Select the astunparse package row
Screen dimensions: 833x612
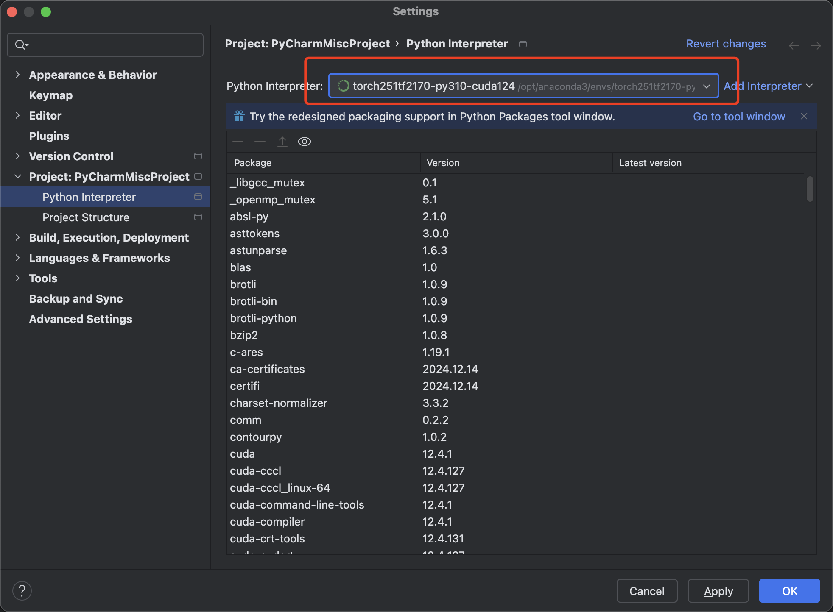pyautogui.click(x=516, y=250)
